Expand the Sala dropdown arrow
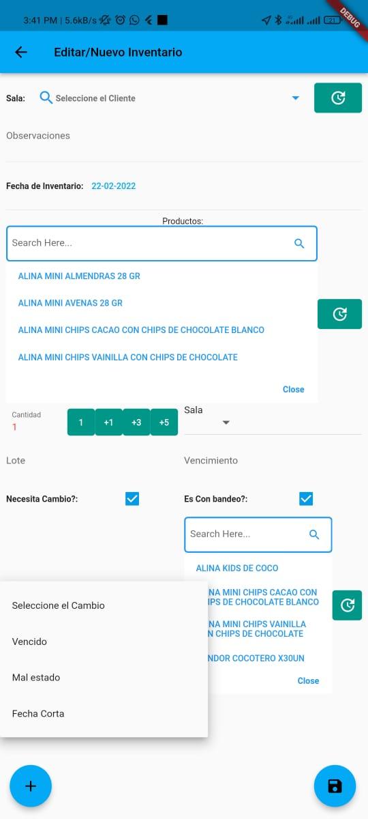The height and width of the screenshot is (819, 368). tap(226, 423)
